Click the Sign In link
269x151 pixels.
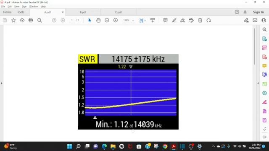pyautogui.click(x=258, y=12)
